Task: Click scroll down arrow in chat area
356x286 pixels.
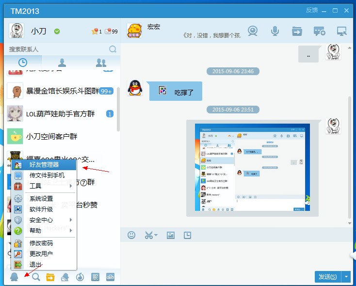Action: [x=350, y=223]
